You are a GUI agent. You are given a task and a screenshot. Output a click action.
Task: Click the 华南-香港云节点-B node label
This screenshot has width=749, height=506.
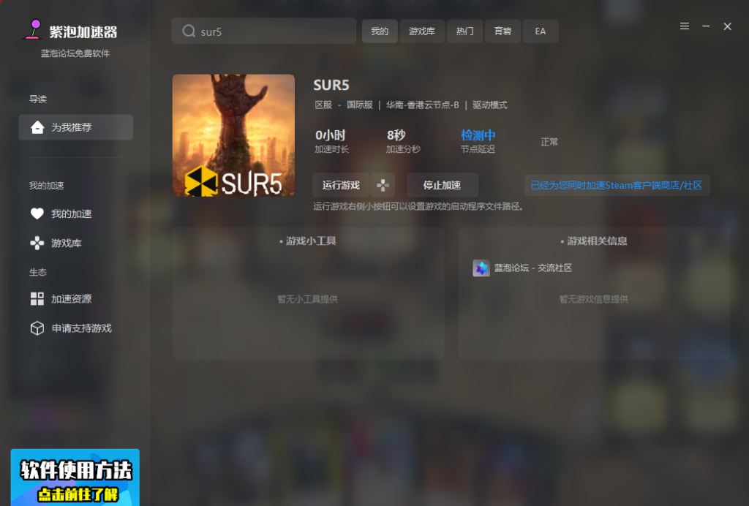tap(423, 105)
